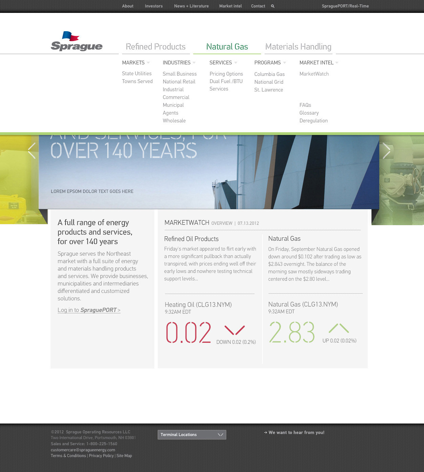424x472 pixels.
Task: Select Industrial under Industries
Action: point(173,90)
